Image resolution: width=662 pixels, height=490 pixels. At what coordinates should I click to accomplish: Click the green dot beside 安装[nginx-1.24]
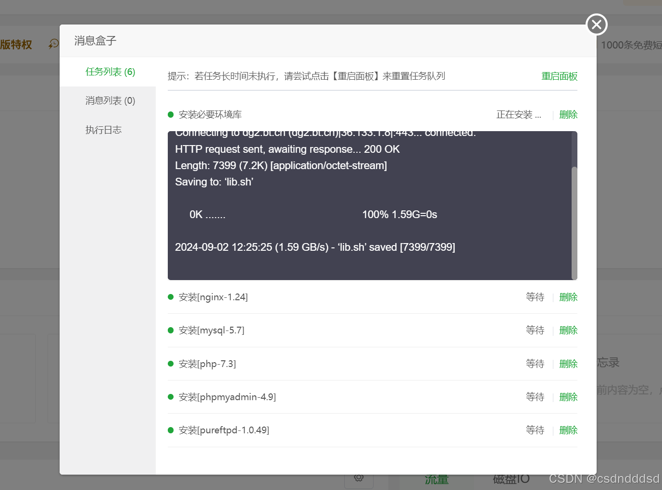point(170,297)
